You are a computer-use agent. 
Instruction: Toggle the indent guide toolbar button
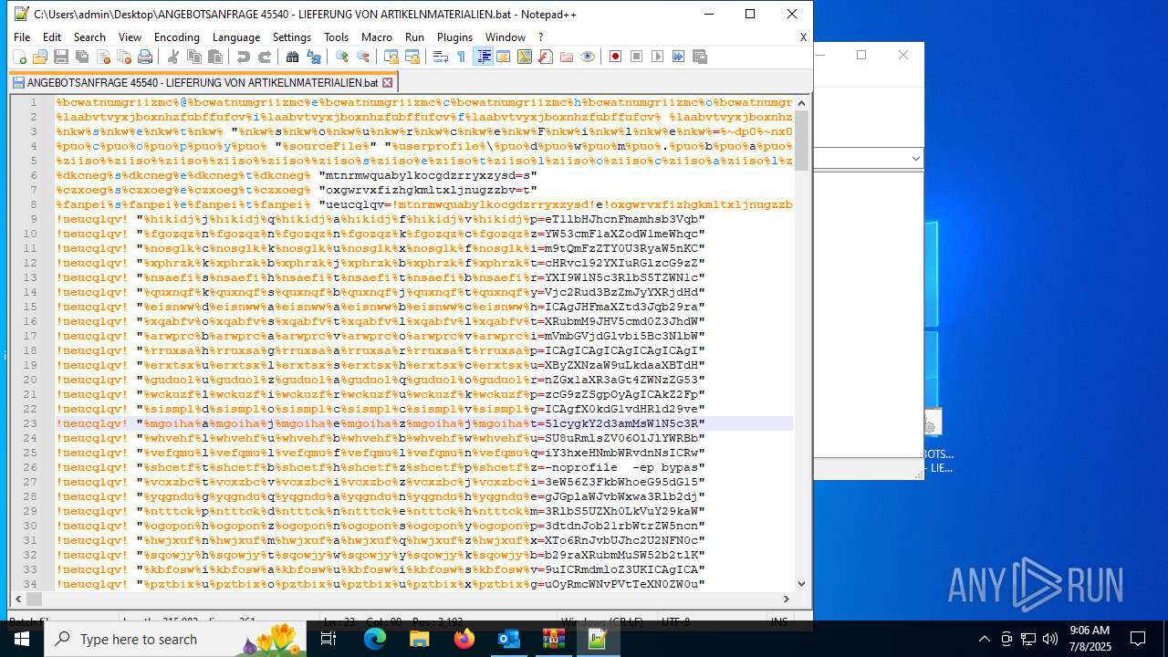tap(484, 57)
